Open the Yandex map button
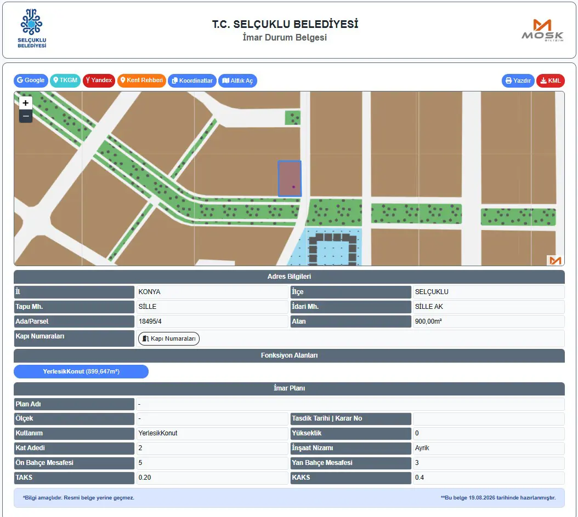The width and height of the screenshot is (578, 517). (x=99, y=81)
